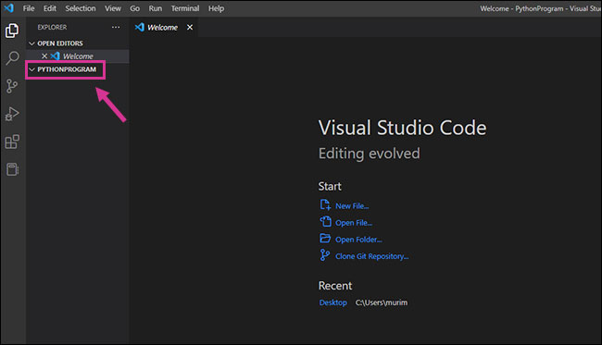Click the EXPLORER panel title
602x345 pixels.
coord(52,27)
